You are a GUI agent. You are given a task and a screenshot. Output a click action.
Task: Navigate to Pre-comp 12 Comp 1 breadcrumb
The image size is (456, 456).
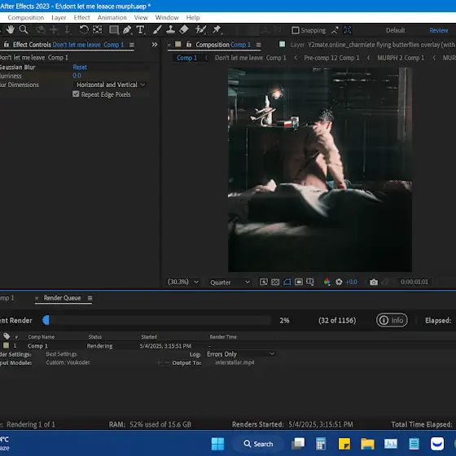click(x=331, y=58)
